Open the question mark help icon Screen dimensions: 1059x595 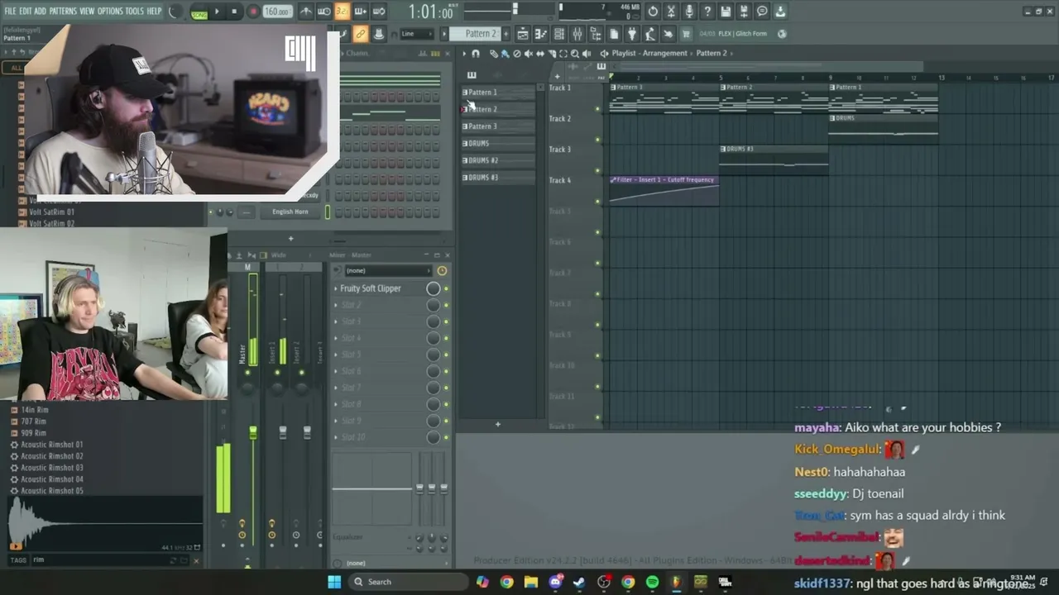pyautogui.click(x=707, y=12)
